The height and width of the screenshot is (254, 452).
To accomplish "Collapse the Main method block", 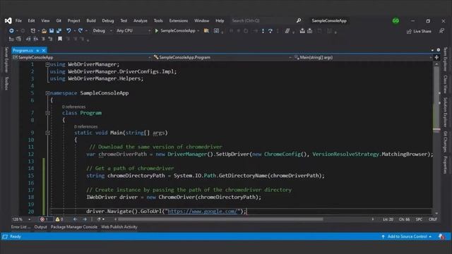I will click(48, 133).
